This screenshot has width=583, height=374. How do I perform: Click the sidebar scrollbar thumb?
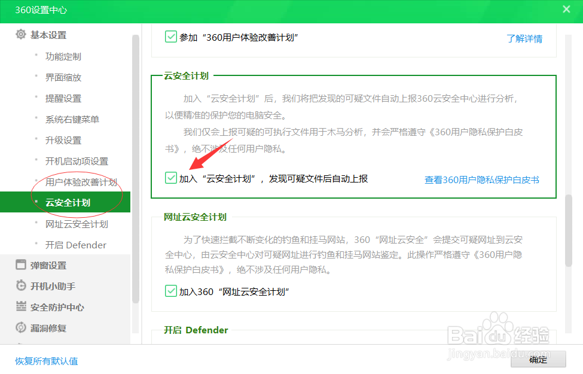click(x=135, y=169)
